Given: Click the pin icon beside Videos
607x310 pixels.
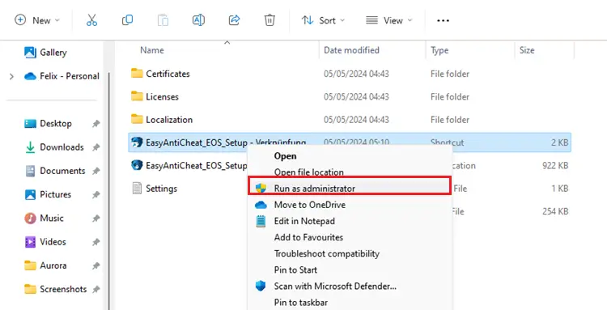Looking at the screenshot, I should click(x=96, y=242).
